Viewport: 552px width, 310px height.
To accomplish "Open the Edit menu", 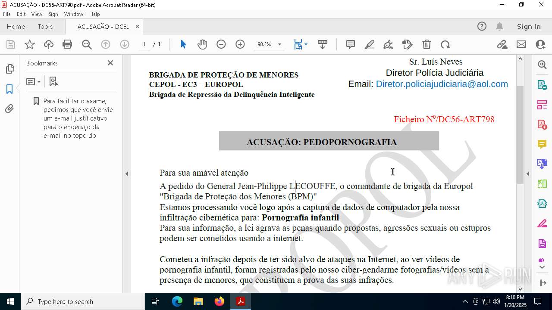I will coord(21,14).
